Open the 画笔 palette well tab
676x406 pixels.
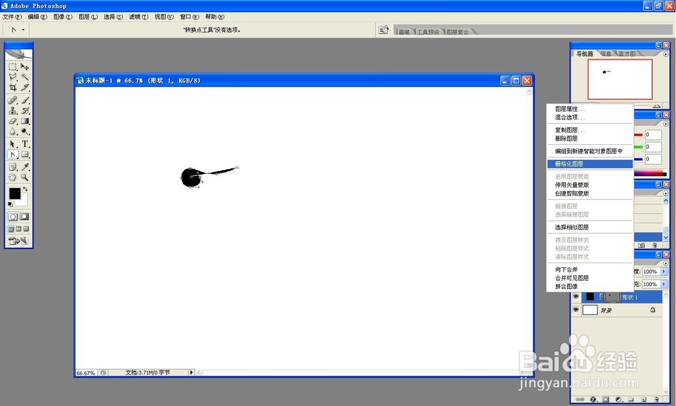click(404, 32)
